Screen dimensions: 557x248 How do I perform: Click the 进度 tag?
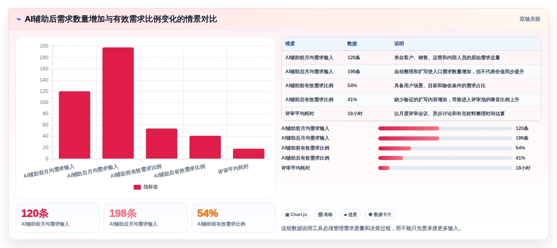point(350,215)
